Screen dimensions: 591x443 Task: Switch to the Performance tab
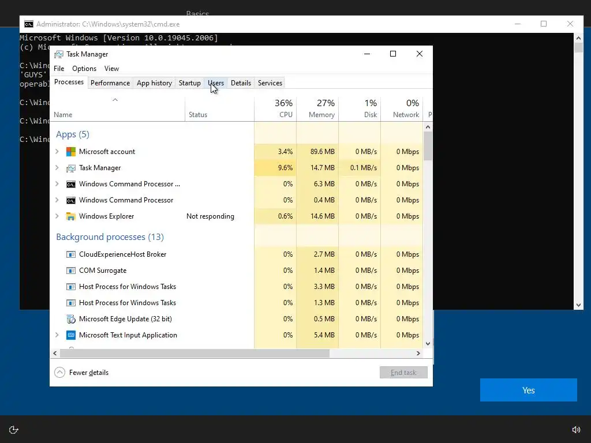(x=110, y=83)
